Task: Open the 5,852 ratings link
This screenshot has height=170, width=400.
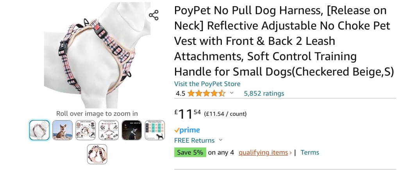Action: [264, 93]
